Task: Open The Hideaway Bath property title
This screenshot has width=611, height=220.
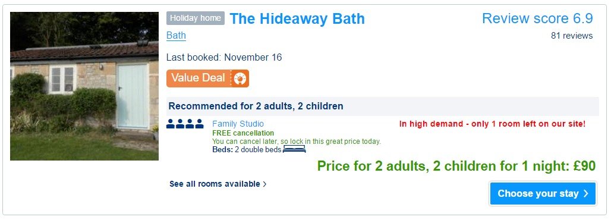Action: tap(297, 18)
